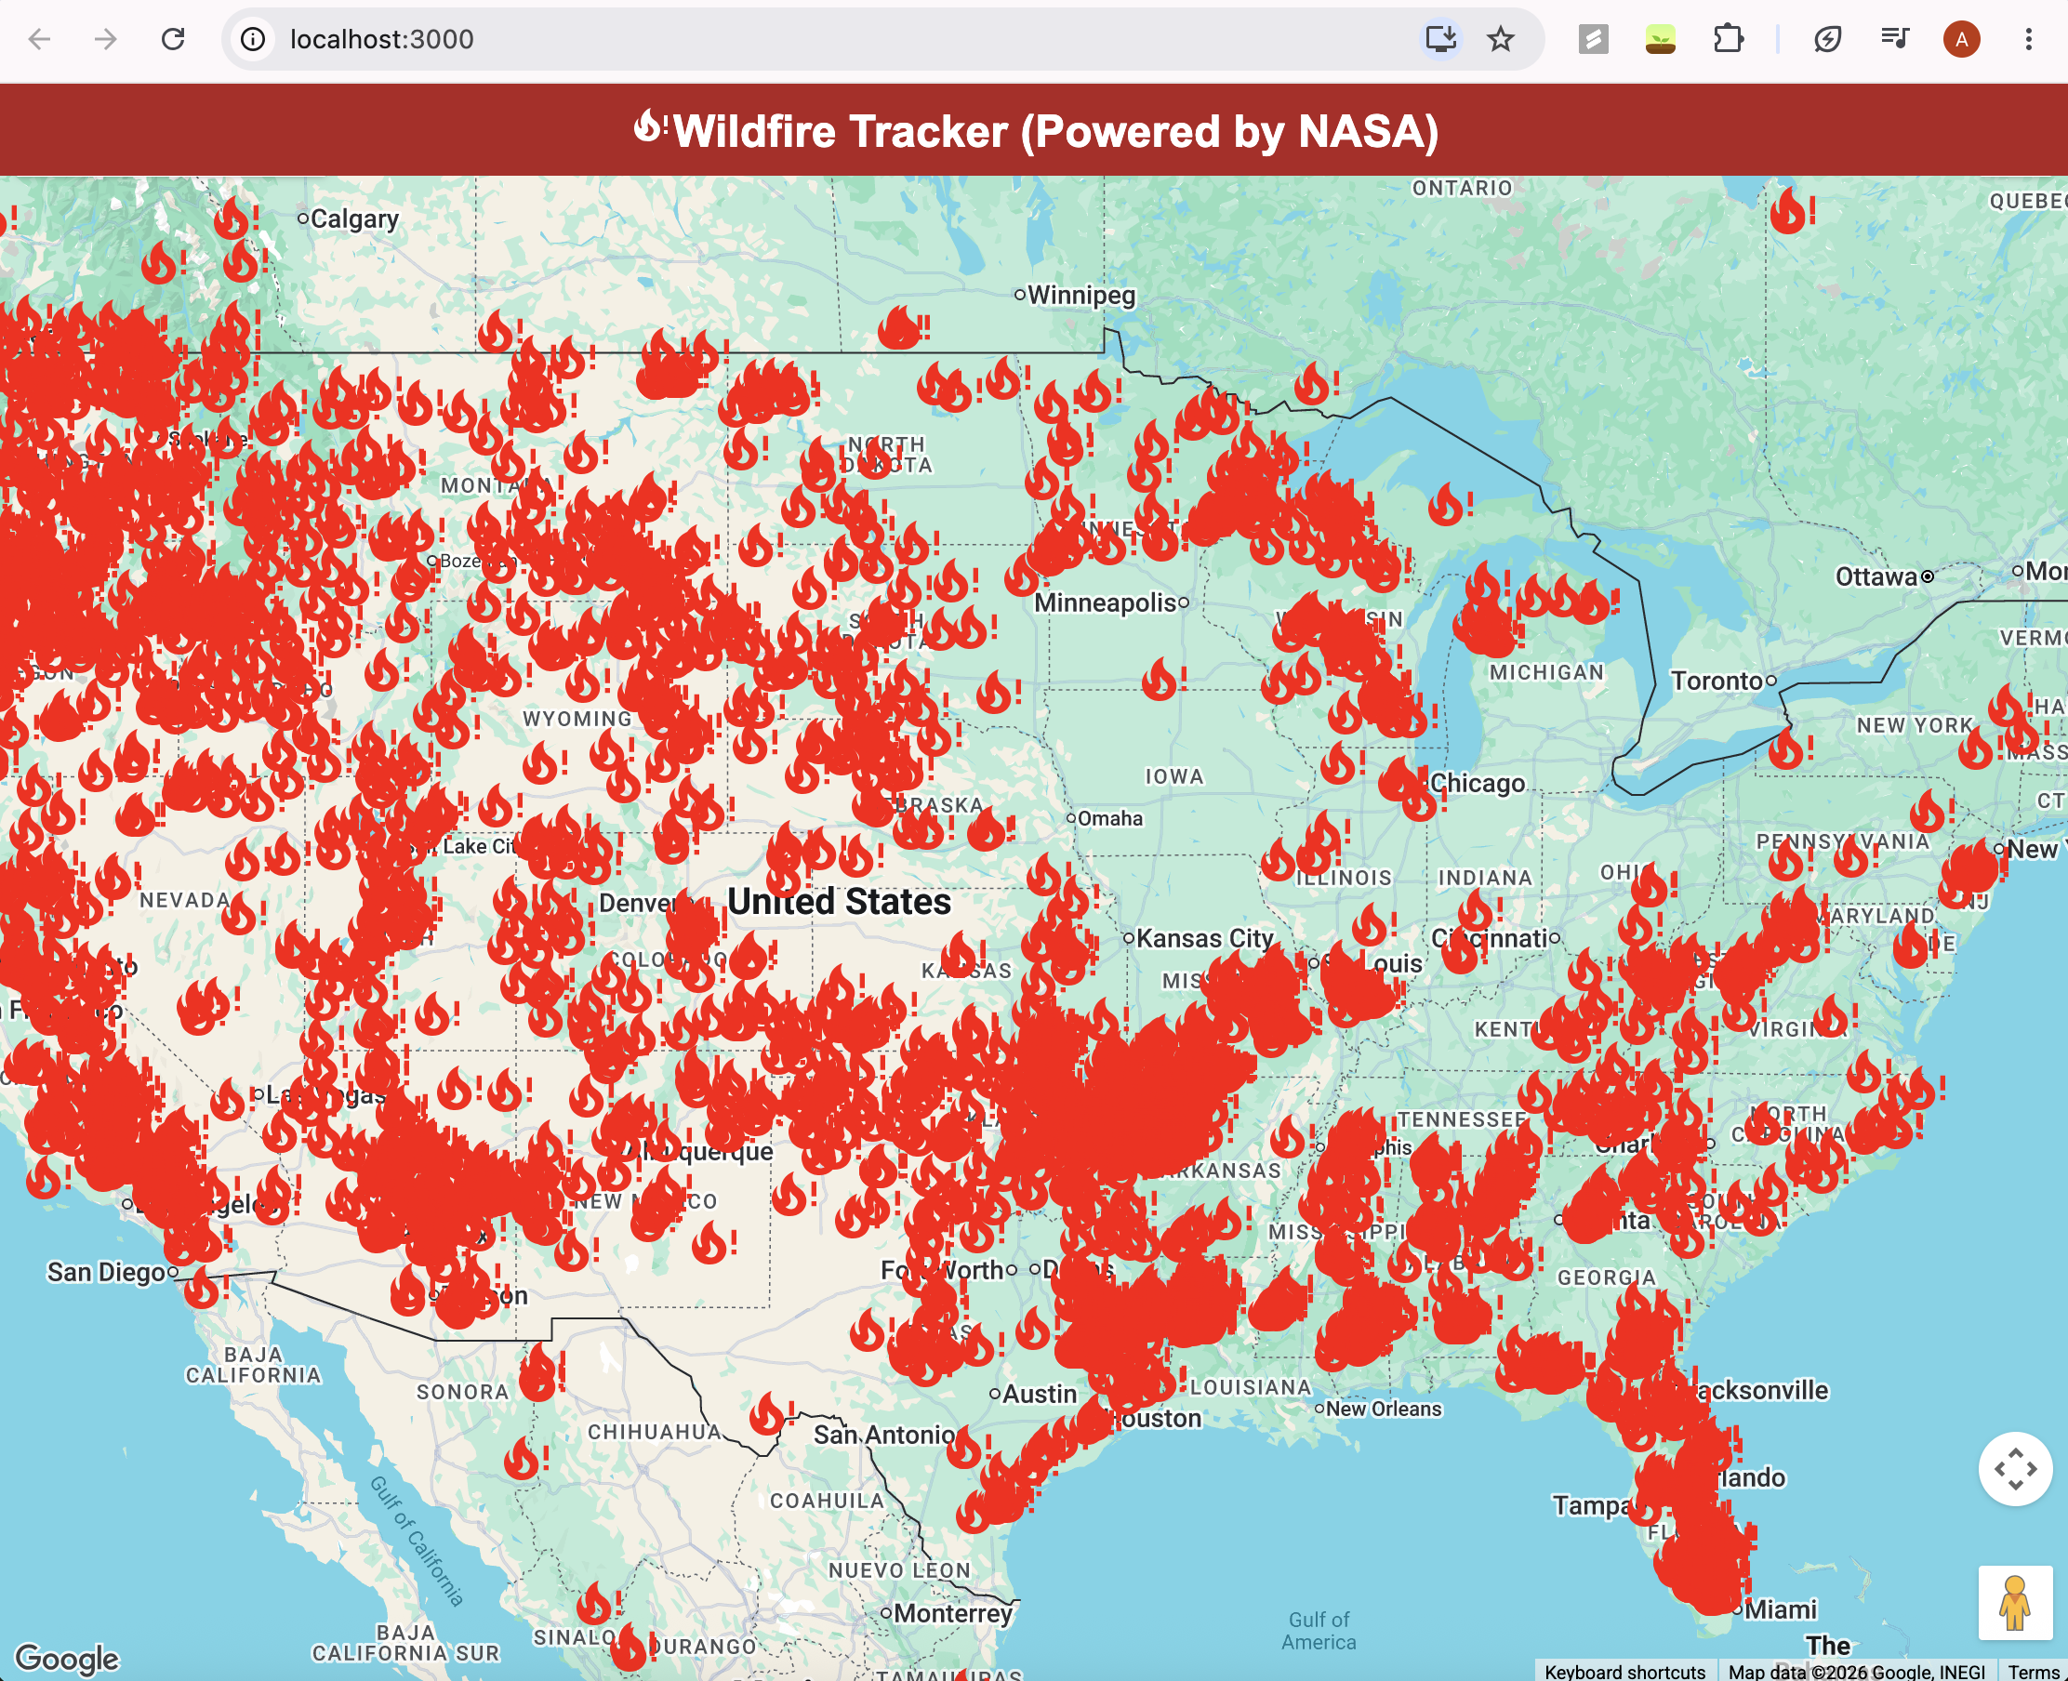Open the profile avatar 'A'

pyautogui.click(x=1961, y=39)
